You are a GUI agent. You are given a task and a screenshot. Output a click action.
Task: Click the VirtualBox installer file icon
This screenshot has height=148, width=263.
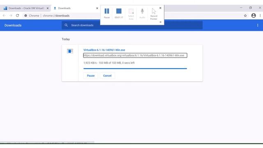[70, 51]
